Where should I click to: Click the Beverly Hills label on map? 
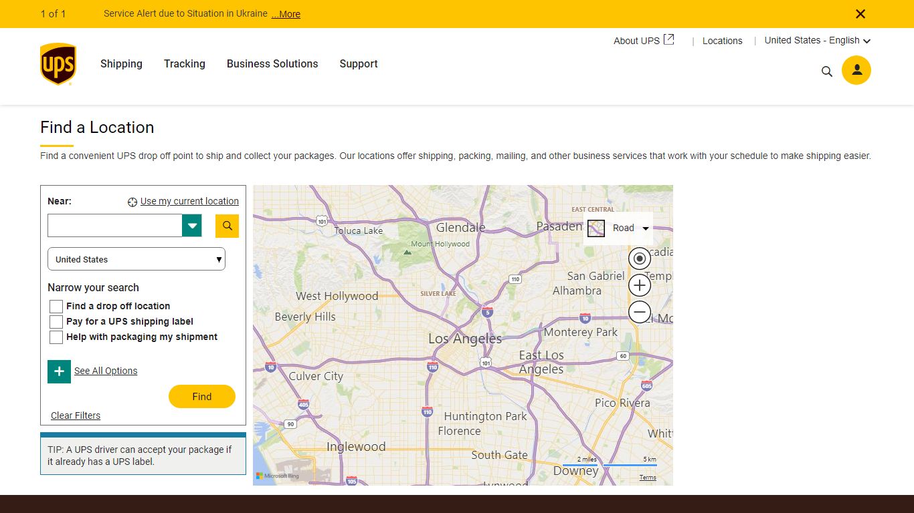pyautogui.click(x=305, y=317)
